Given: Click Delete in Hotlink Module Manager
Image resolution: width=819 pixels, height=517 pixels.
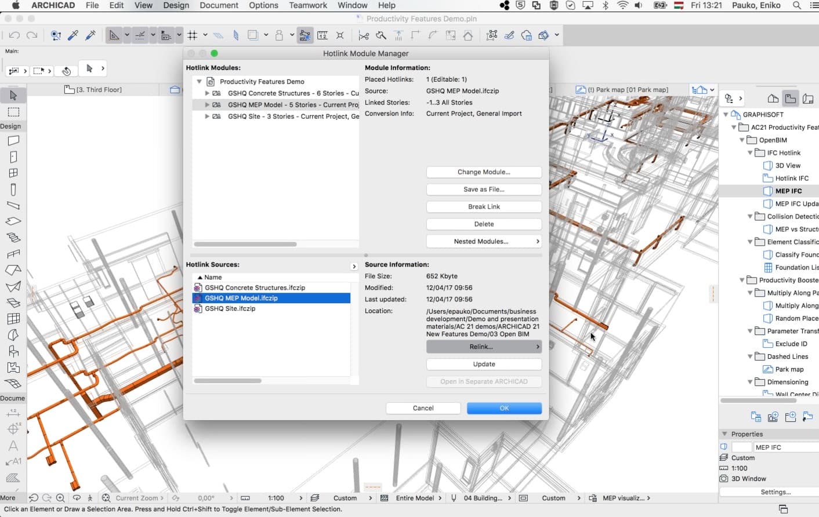Looking at the screenshot, I should [x=484, y=224].
